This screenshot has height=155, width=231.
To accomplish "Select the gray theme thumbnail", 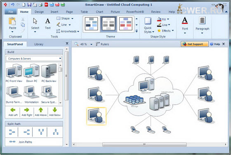I will click(x=108, y=24).
